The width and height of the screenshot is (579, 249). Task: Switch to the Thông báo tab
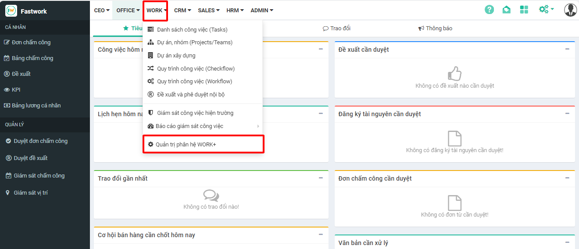(x=435, y=28)
